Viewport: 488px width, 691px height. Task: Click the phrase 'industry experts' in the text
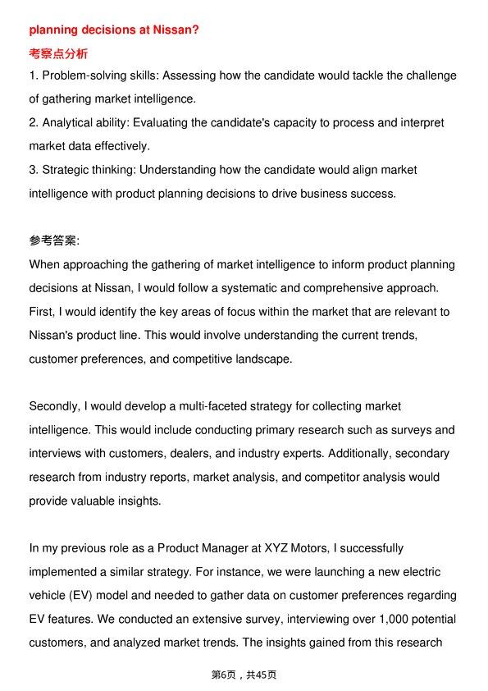[x=277, y=454]
